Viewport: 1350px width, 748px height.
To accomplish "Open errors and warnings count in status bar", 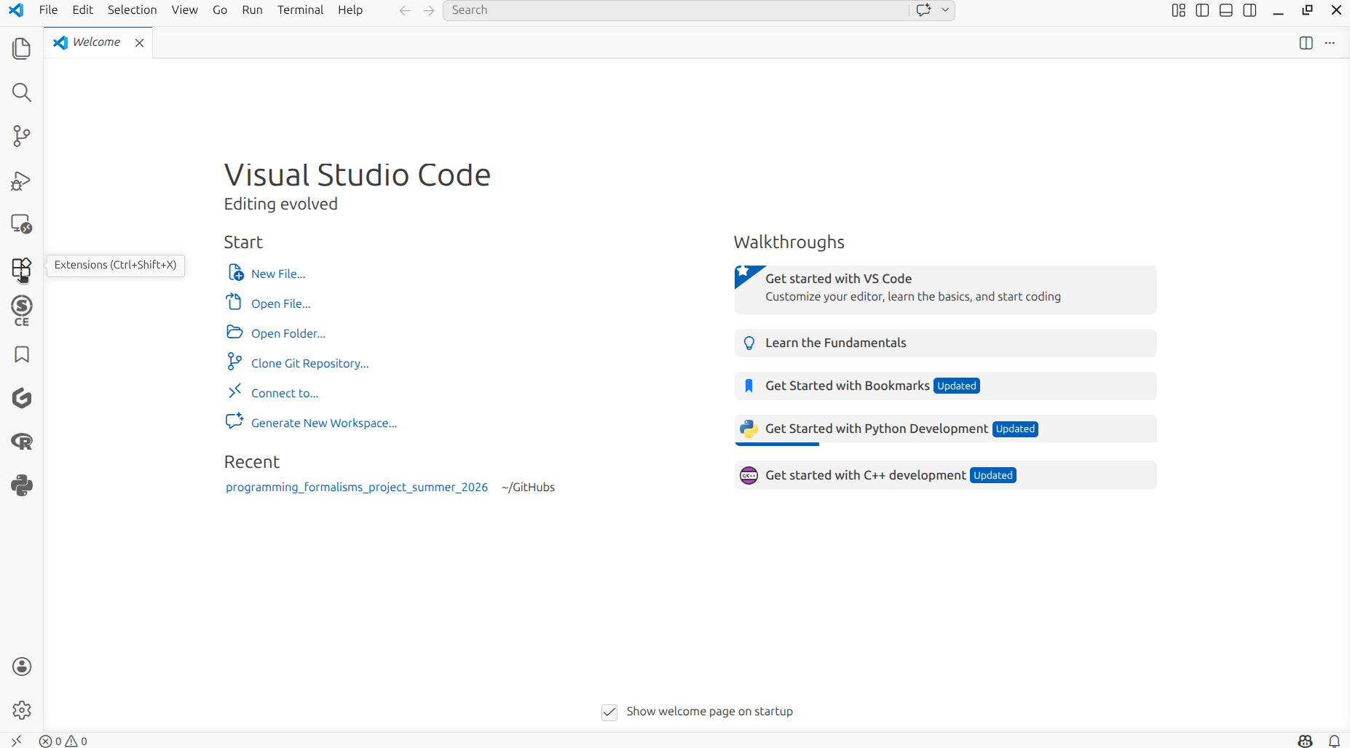I will 63,741.
